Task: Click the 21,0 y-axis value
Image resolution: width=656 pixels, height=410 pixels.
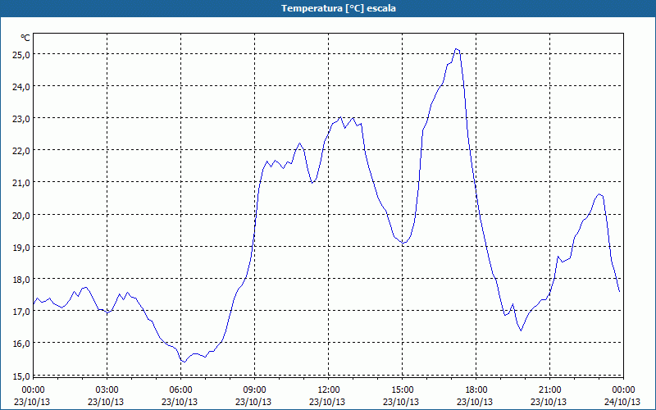Action: (22, 183)
